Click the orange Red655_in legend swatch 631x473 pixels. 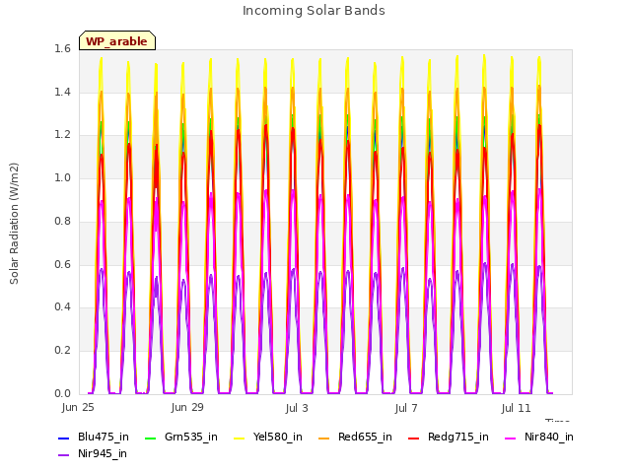324,439
